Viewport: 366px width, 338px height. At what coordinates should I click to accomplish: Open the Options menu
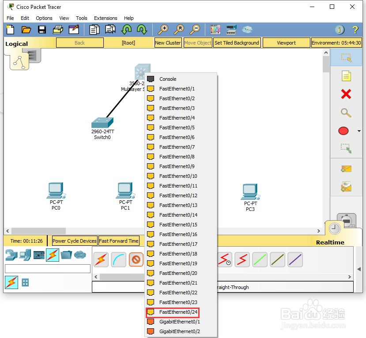pos(44,18)
